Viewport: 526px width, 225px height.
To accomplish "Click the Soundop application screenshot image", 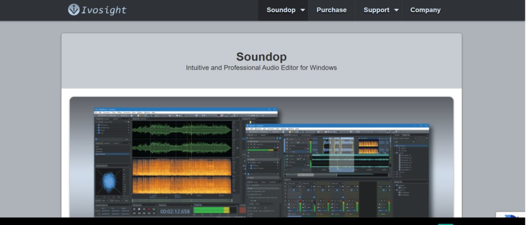I will tap(261, 157).
